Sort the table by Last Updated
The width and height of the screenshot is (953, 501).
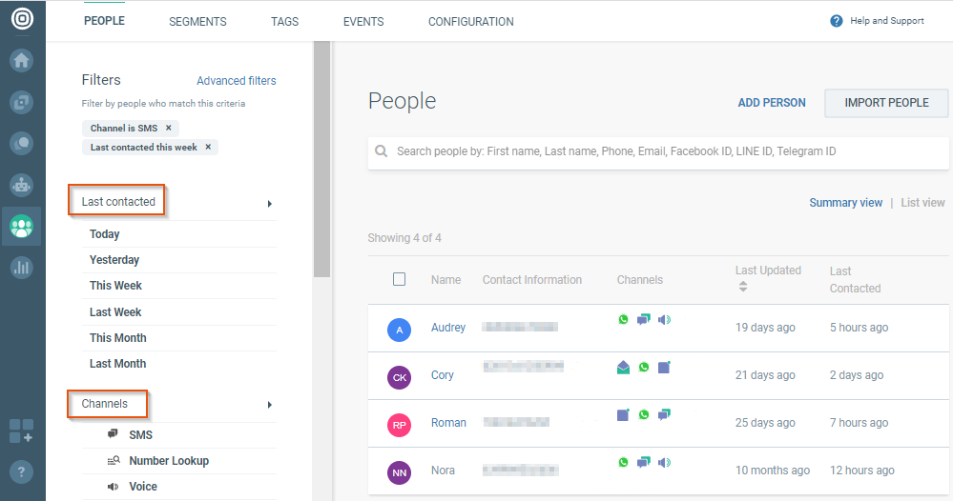click(x=743, y=286)
